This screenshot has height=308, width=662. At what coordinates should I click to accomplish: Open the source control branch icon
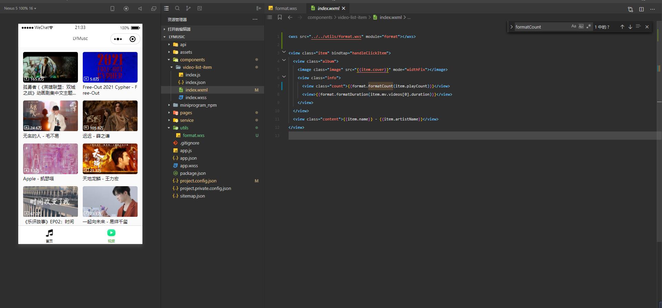click(x=188, y=8)
